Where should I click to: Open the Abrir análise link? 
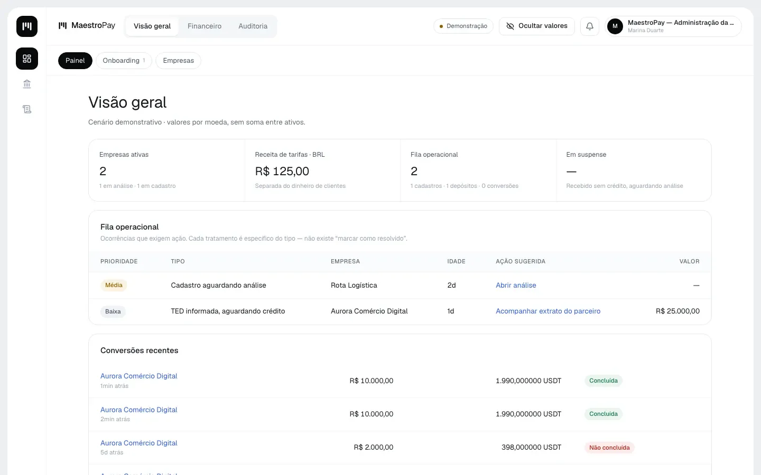(x=516, y=286)
